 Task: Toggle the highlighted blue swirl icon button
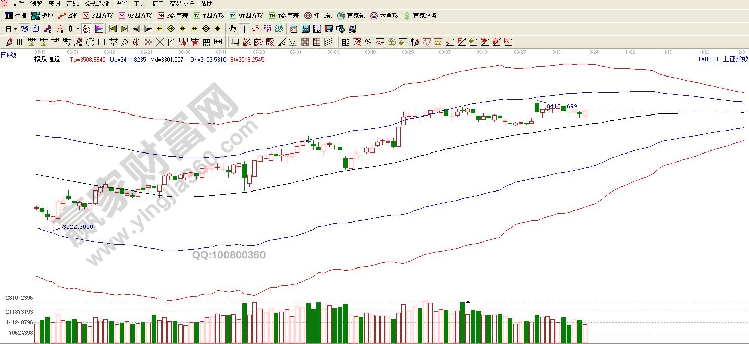(24, 29)
